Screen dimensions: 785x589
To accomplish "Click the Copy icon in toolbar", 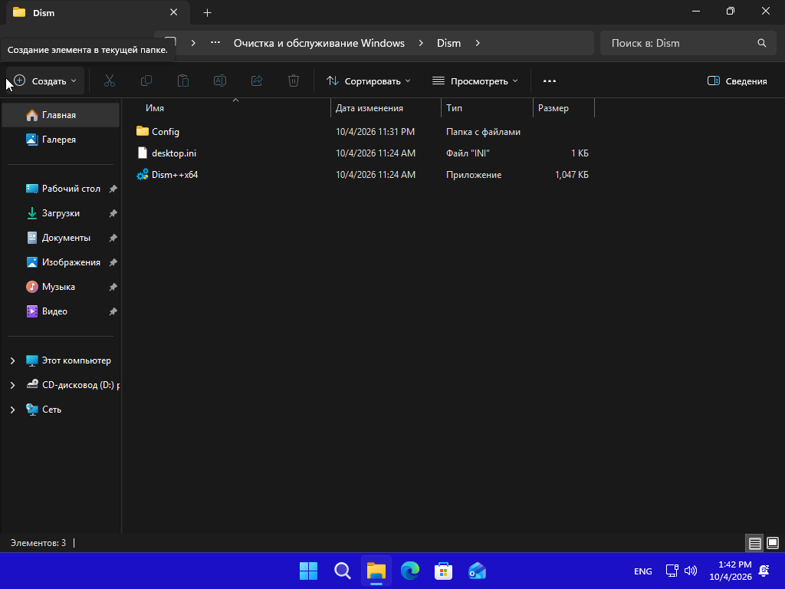I will 146,81.
